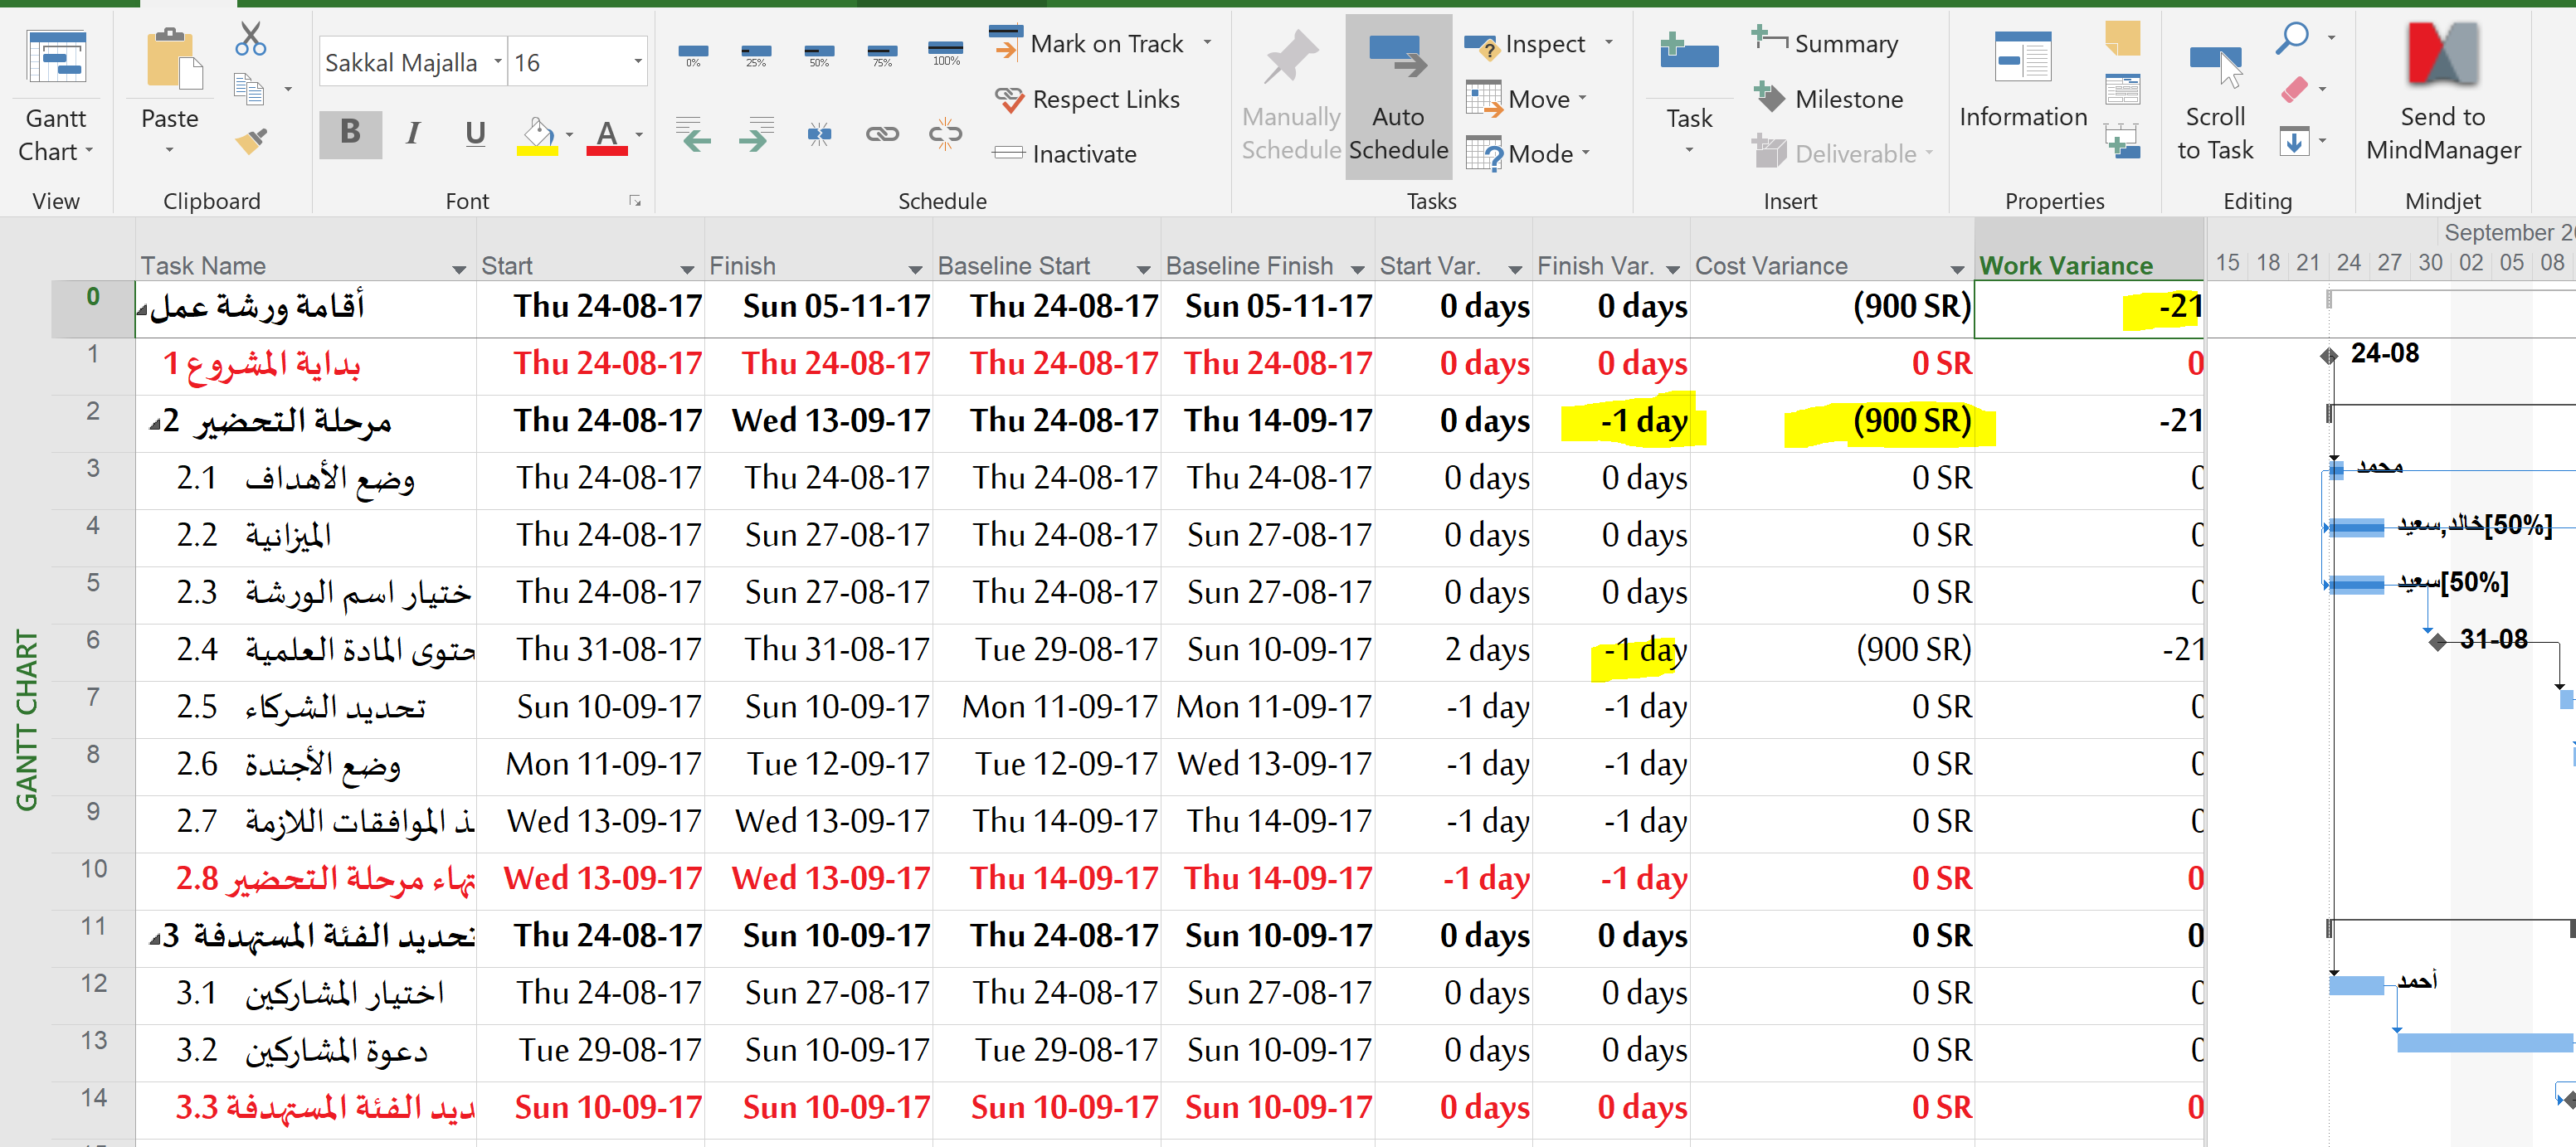
Task: Insert a Milestone task
Action: [1828, 99]
